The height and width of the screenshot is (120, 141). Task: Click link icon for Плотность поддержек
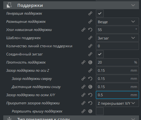83,62
